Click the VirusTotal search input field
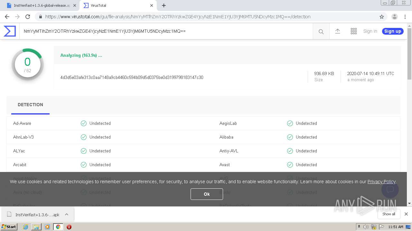412x231 pixels. point(166,31)
